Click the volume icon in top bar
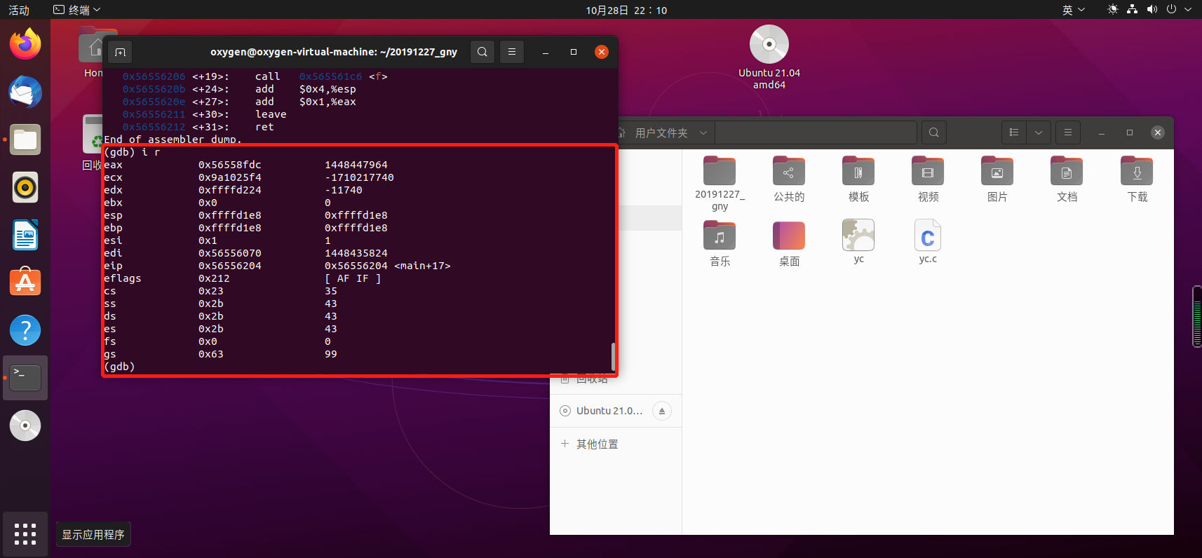This screenshot has width=1202, height=558. point(1152,10)
